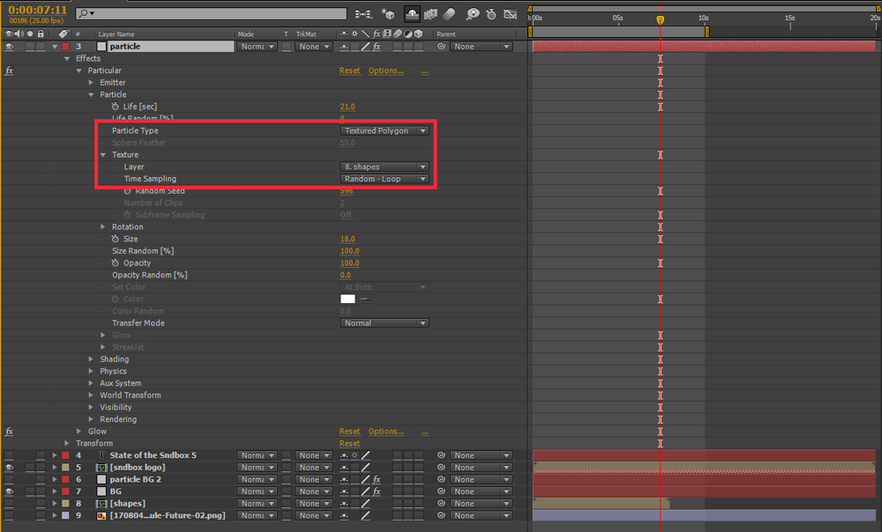Image resolution: width=882 pixels, height=532 pixels.
Task: Click the parent pick whip of particle layer
Action: [x=441, y=47]
